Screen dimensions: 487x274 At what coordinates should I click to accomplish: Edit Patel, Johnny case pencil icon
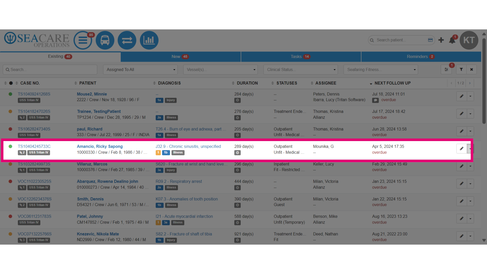pos(462,218)
